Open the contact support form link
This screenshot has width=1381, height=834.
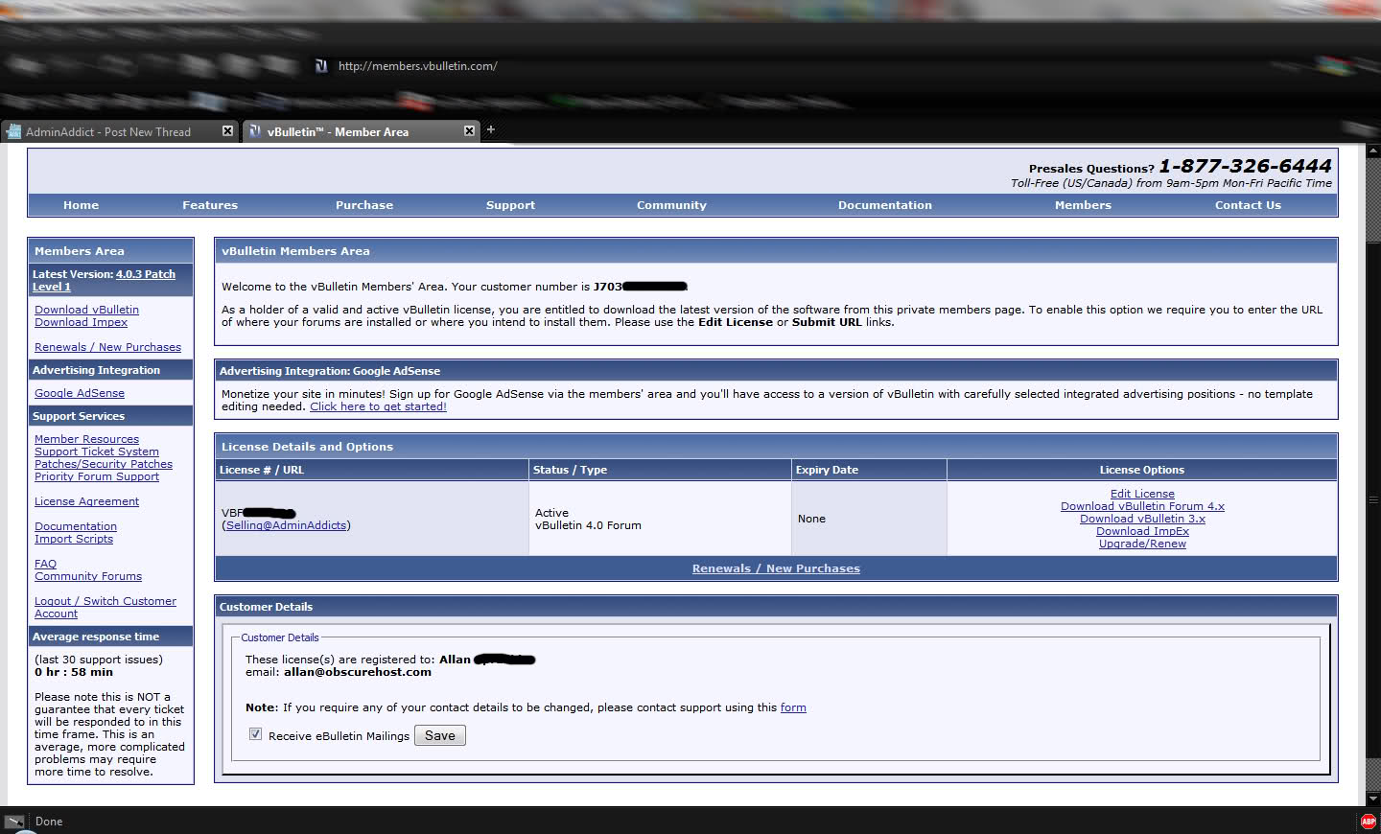coord(793,707)
